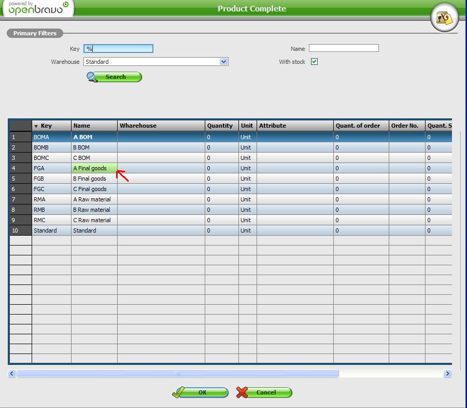Click the red X icon beside Cancel
The width and height of the screenshot is (467, 408).
tap(242, 392)
